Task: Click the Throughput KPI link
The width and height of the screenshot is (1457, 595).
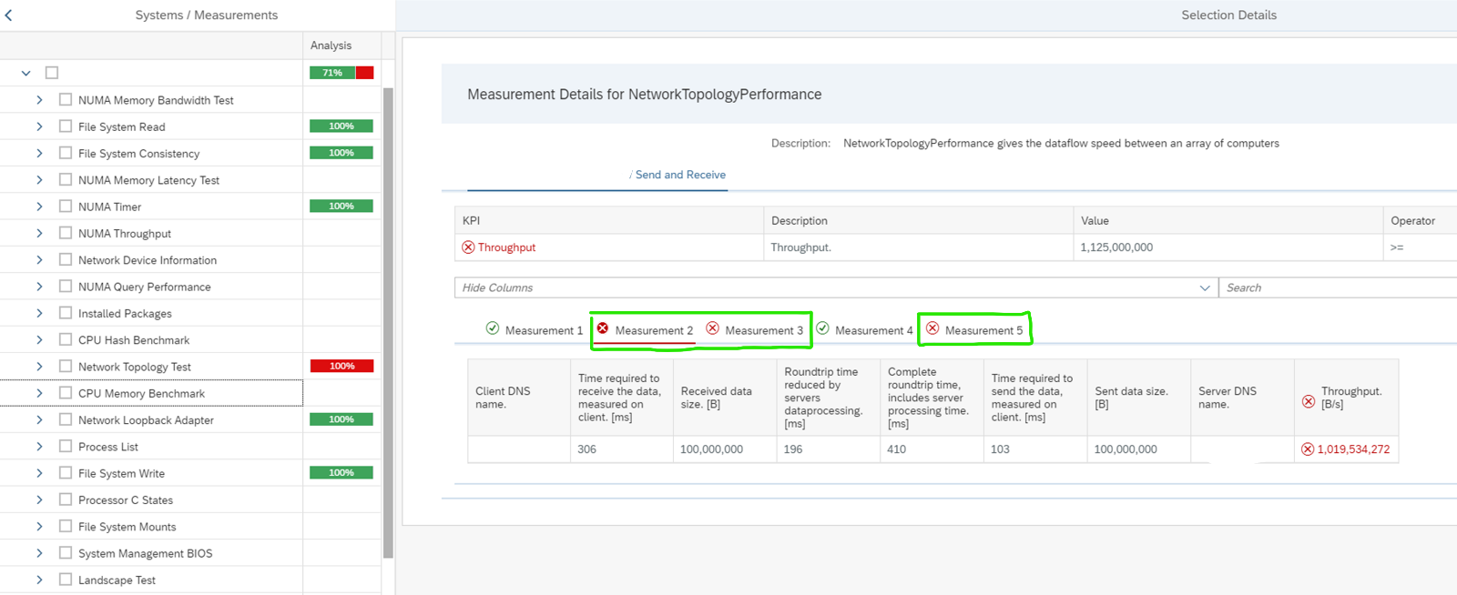Action: (506, 247)
